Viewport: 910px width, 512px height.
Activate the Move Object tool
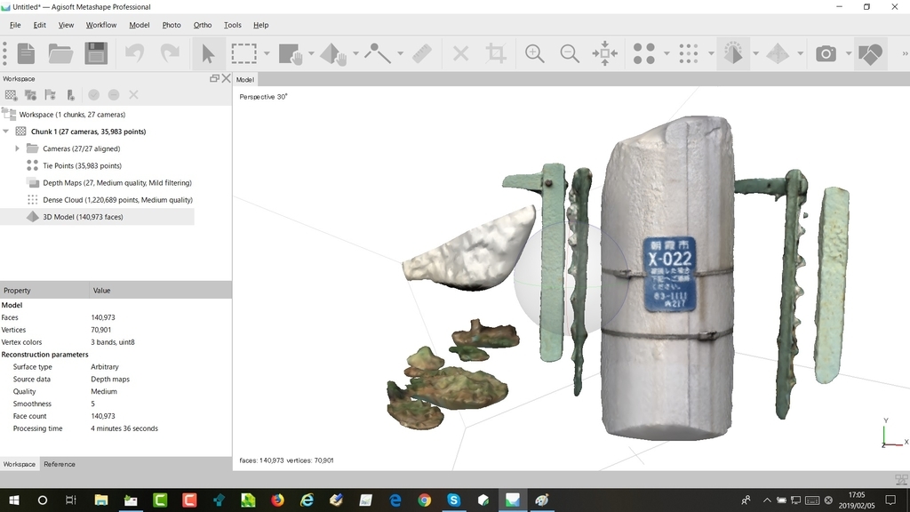[x=334, y=53]
